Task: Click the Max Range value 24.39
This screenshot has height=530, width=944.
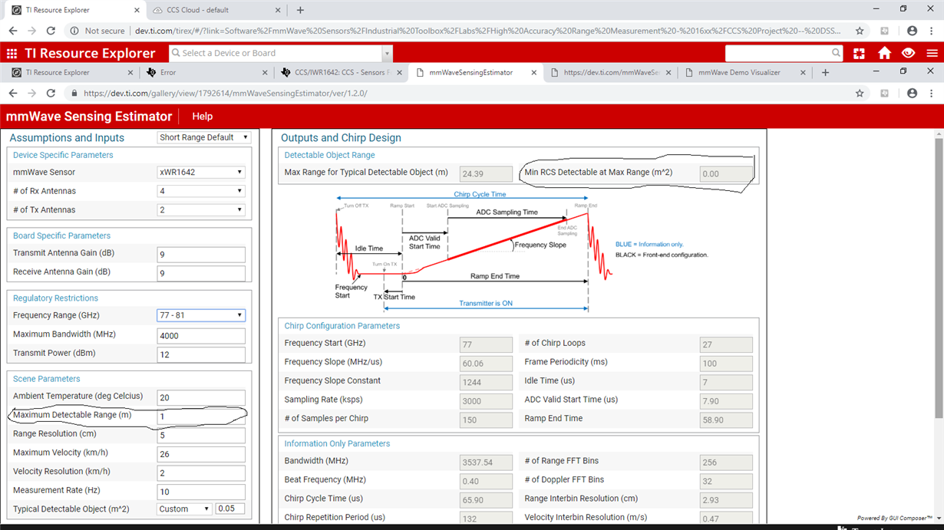Action: coord(486,174)
